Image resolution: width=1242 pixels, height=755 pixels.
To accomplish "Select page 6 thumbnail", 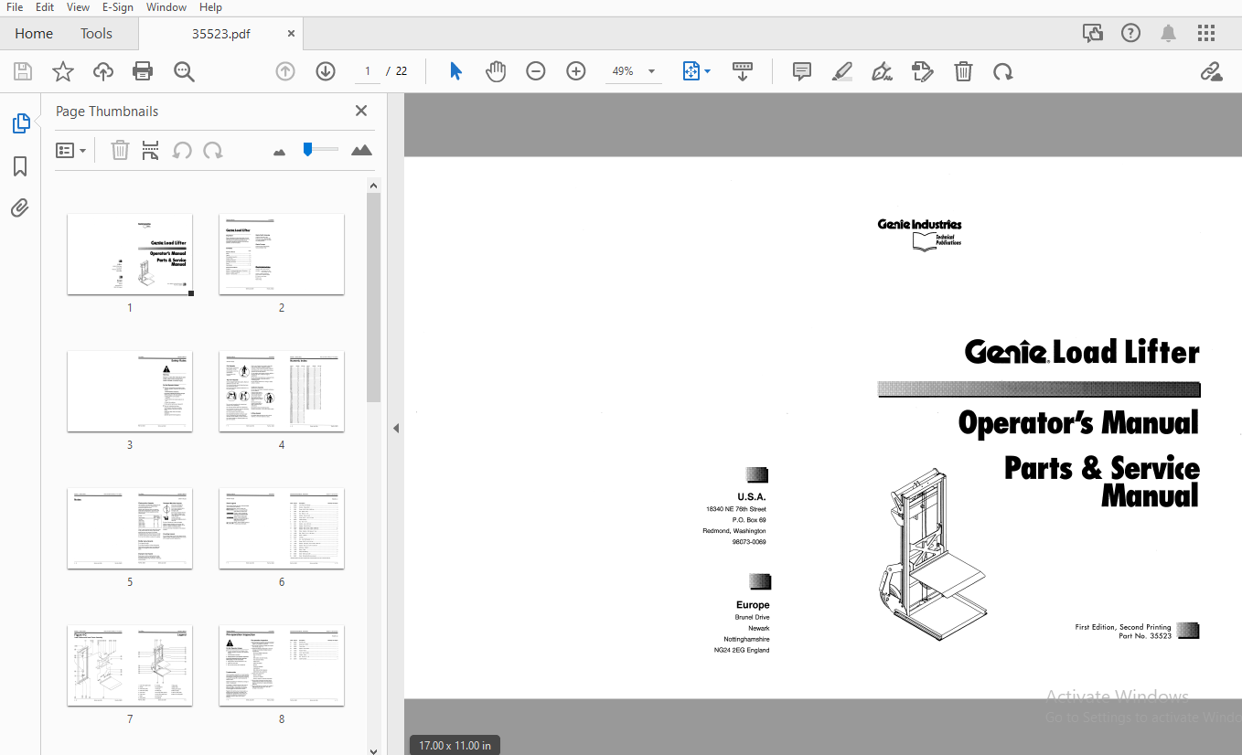I will click(x=282, y=528).
